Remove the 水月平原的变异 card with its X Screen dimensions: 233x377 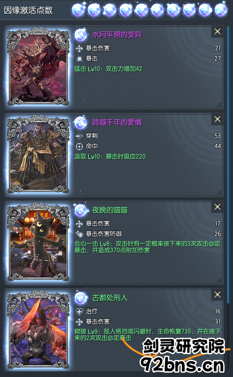(x=217, y=31)
